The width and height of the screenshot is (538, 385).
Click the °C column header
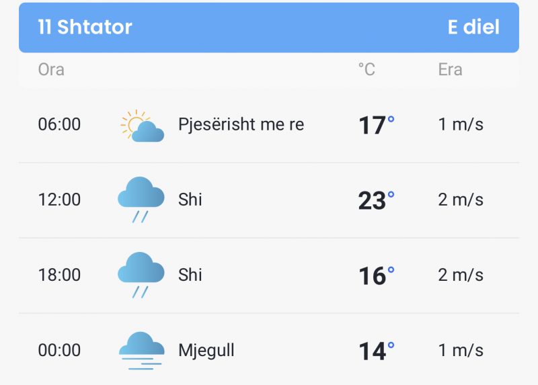click(x=367, y=70)
